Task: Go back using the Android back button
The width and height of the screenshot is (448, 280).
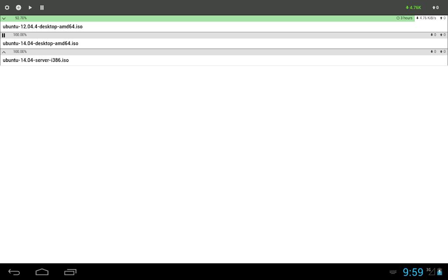Action: pyautogui.click(x=14, y=272)
